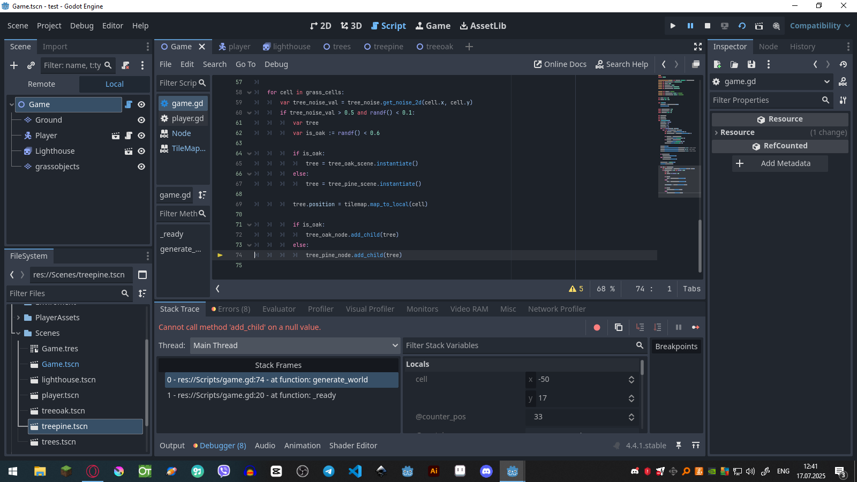Toggle visibility of Ground node
The width and height of the screenshot is (857, 482).
tap(141, 120)
